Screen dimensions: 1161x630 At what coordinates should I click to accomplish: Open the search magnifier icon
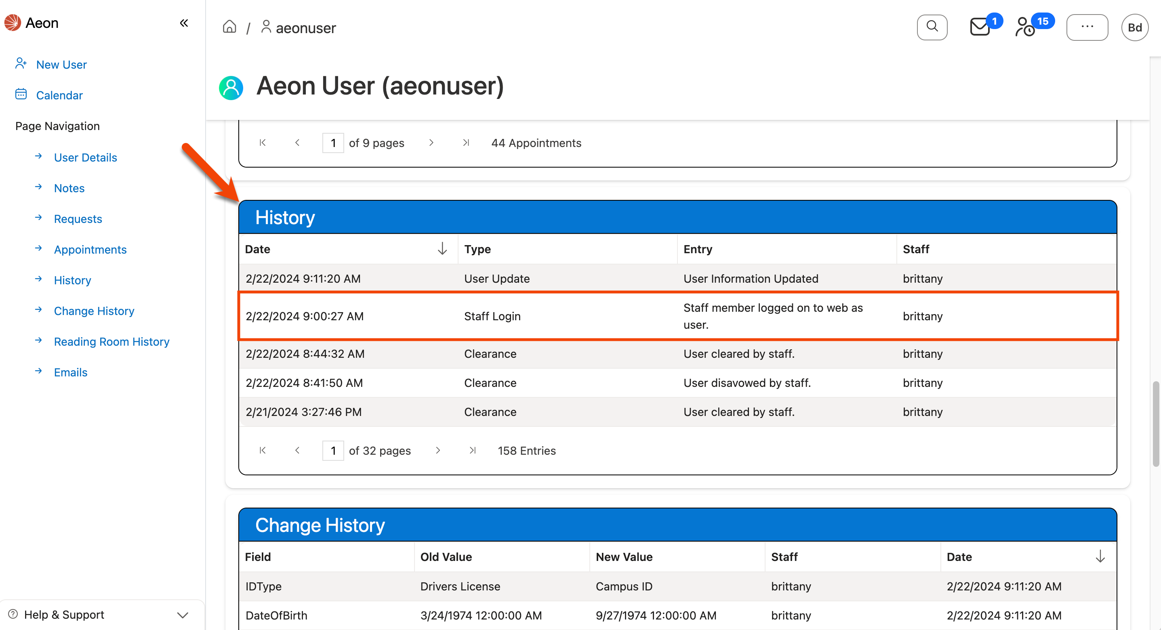932,27
